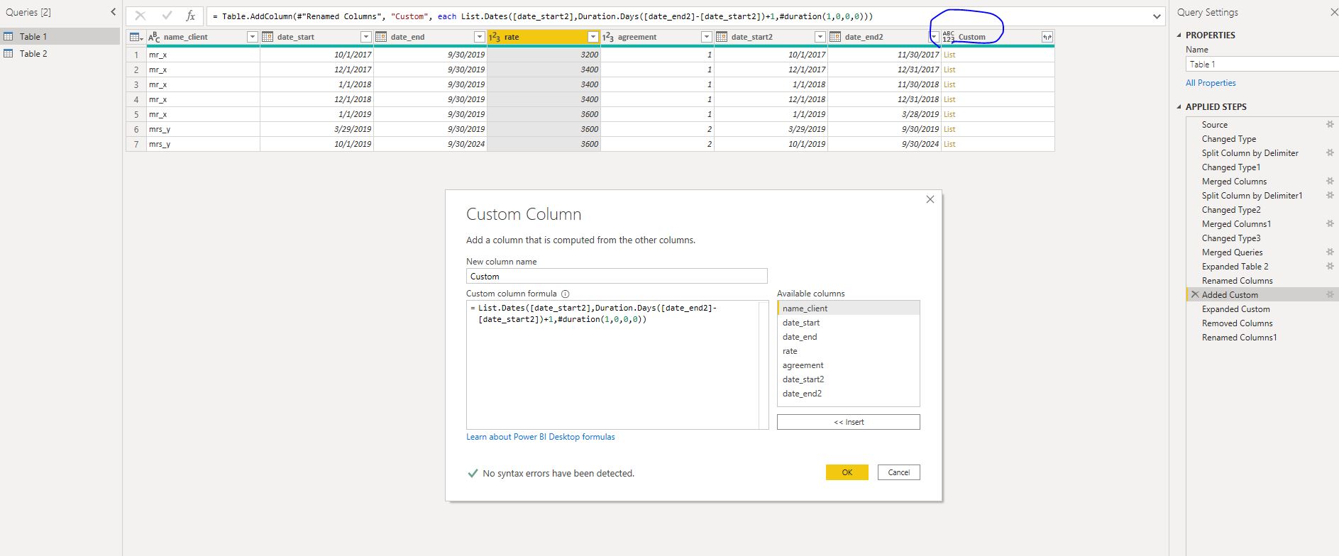This screenshot has height=556, width=1339.
Task: Open filter dropdown for rate column
Action: point(593,37)
